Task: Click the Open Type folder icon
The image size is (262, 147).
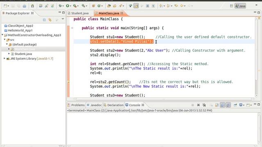Action: (x=109, y=6)
